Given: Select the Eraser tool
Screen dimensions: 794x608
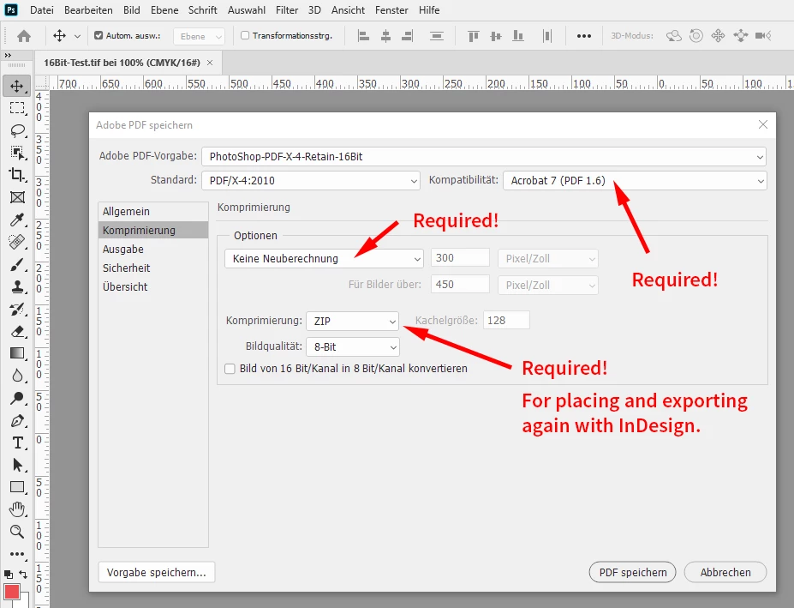Looking at the screenshot, I should point(17,331).
